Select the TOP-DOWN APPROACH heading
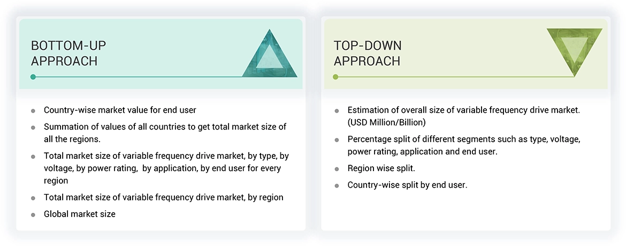Screen dimensions: 626x246 [368, 53]
